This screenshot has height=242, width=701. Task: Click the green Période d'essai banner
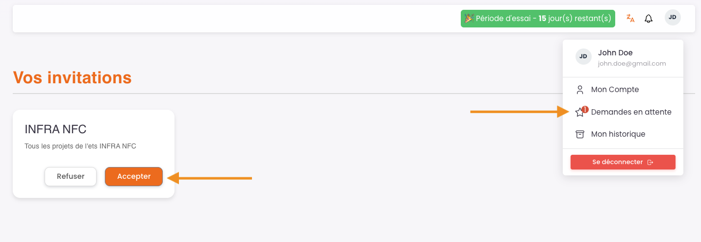(538, 19)
